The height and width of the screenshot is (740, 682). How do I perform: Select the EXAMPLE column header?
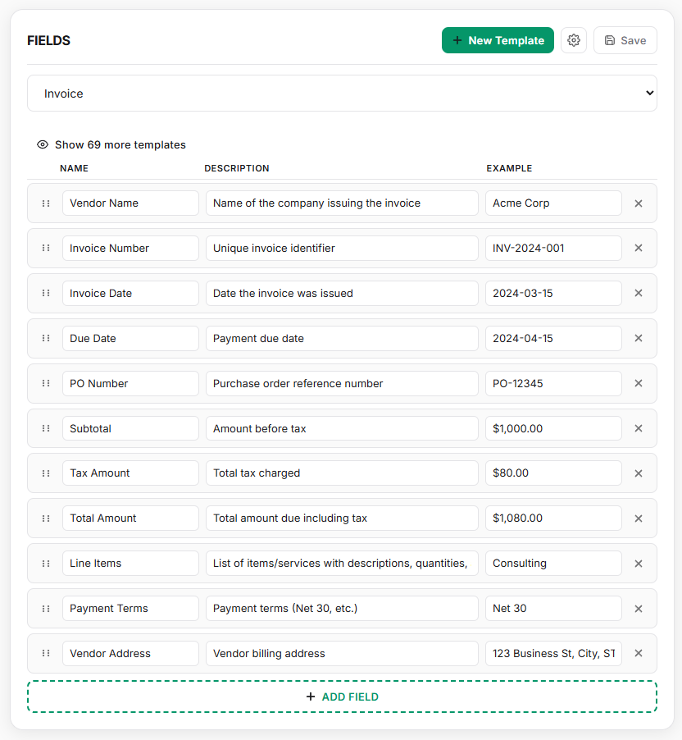click(x=509, y=168)
